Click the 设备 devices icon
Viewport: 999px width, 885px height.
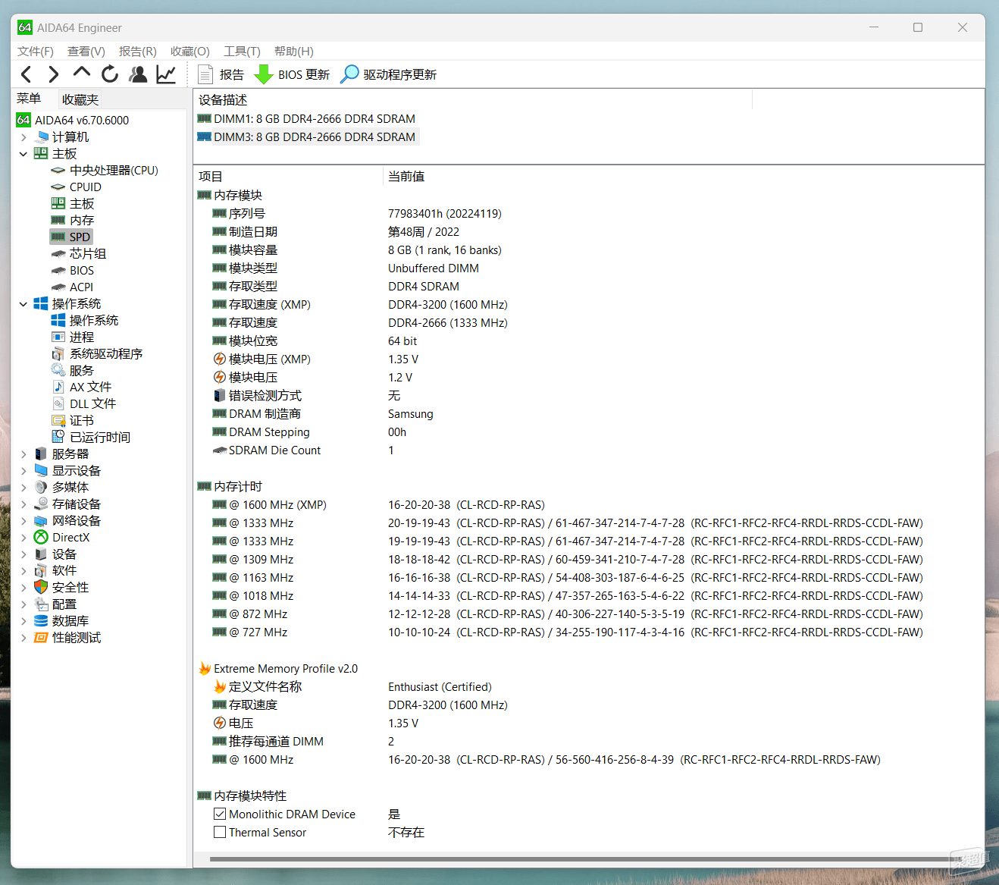click(41, 554)
